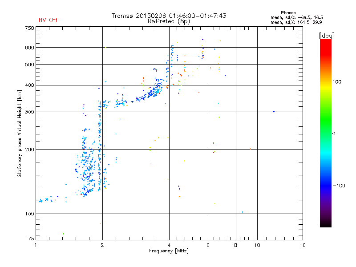
Task: Click the red HV Off label
Action: click(x=48, y=20)
